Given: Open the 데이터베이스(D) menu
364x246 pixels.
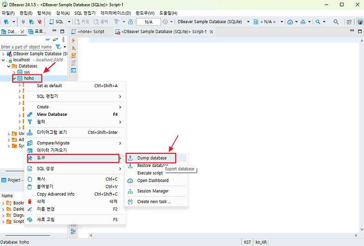Looking at the screenshot, I should [x=116, y=13].
